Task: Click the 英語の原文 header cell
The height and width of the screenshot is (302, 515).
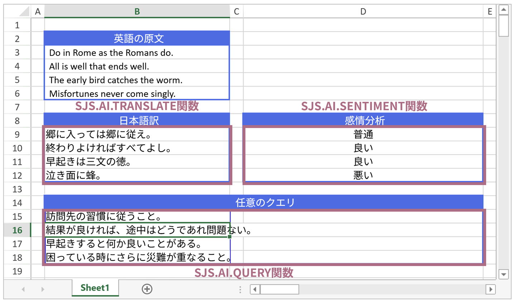Action: 137,38
